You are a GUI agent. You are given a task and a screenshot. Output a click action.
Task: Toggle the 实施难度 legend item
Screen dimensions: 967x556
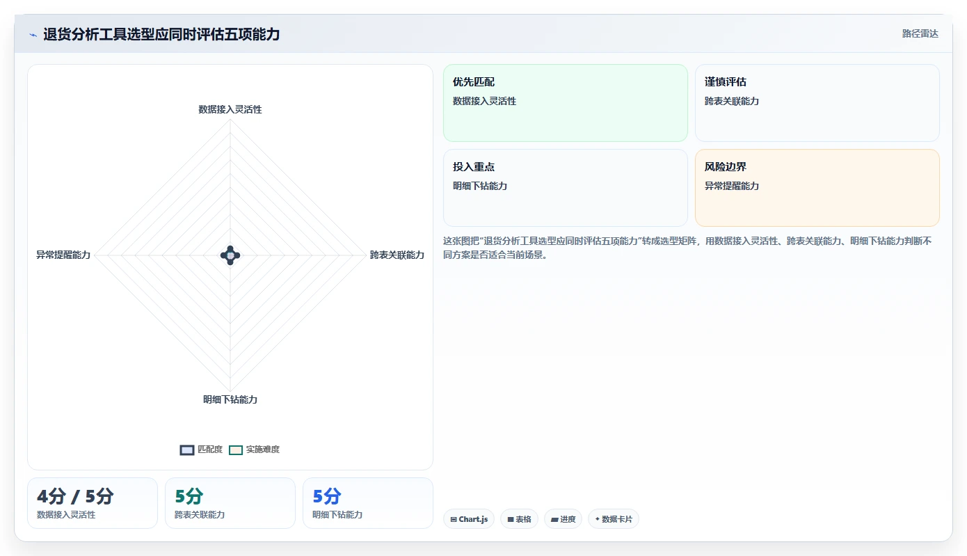[x=254, y=450]
